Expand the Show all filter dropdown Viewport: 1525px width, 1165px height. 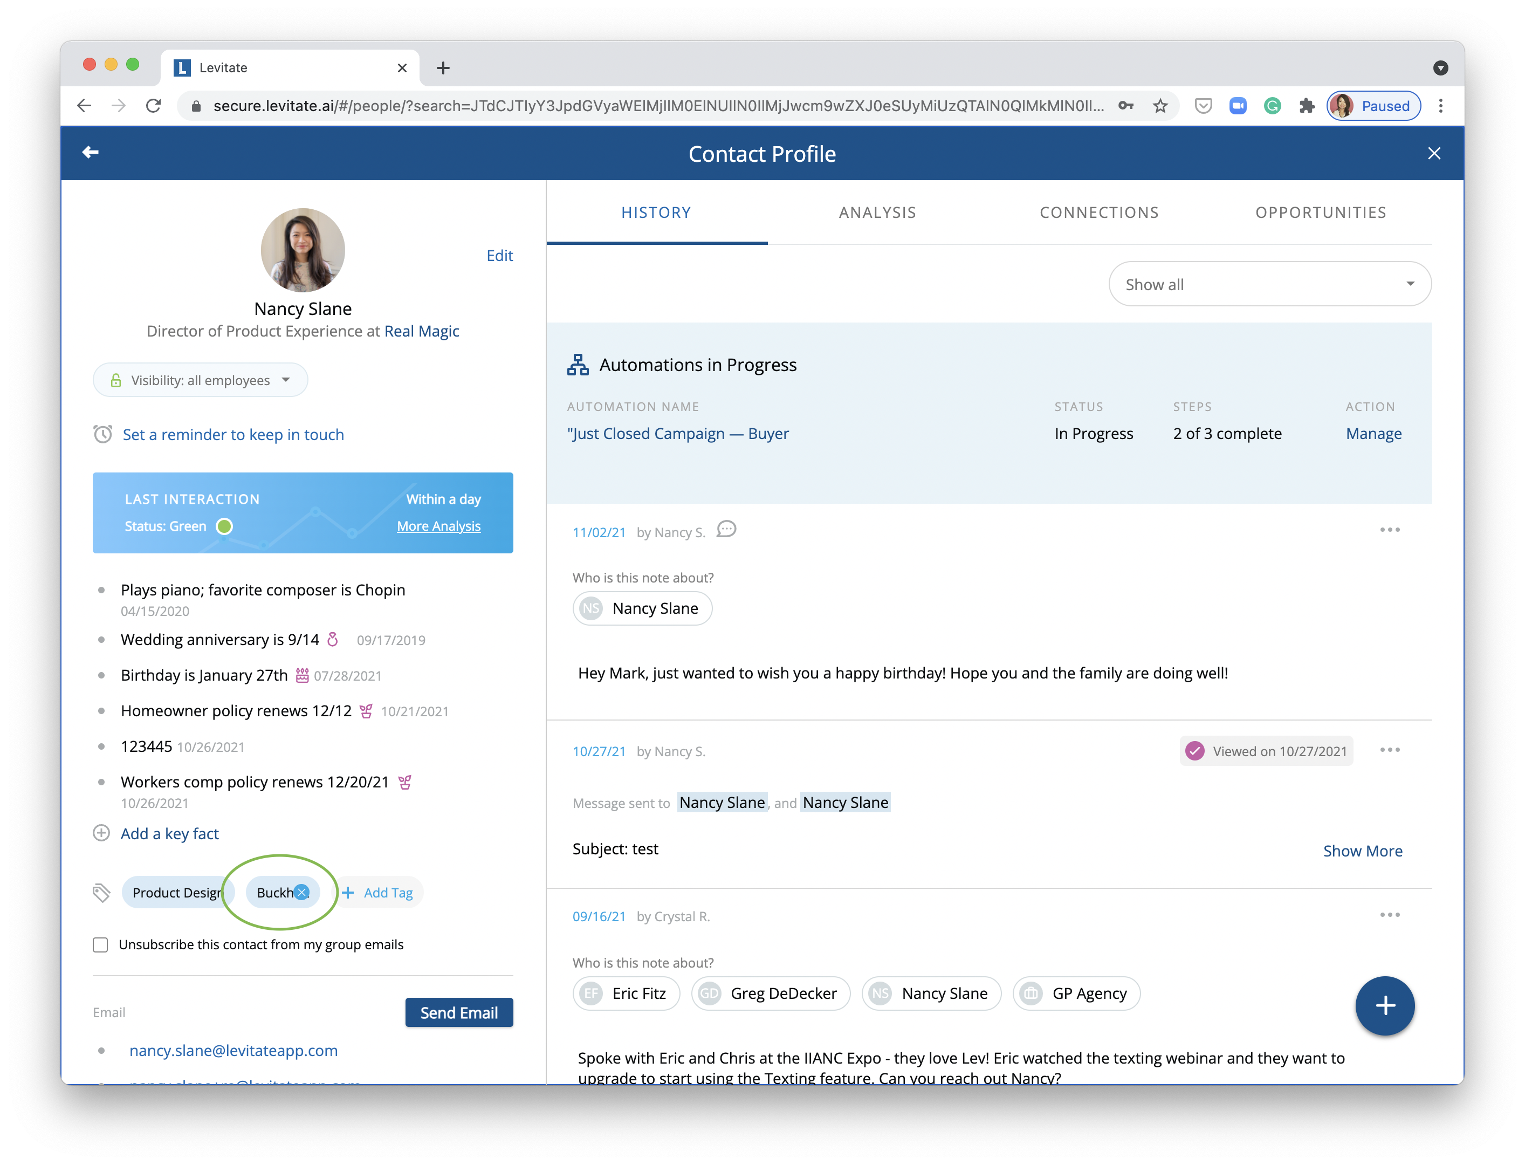point(1269,284)
